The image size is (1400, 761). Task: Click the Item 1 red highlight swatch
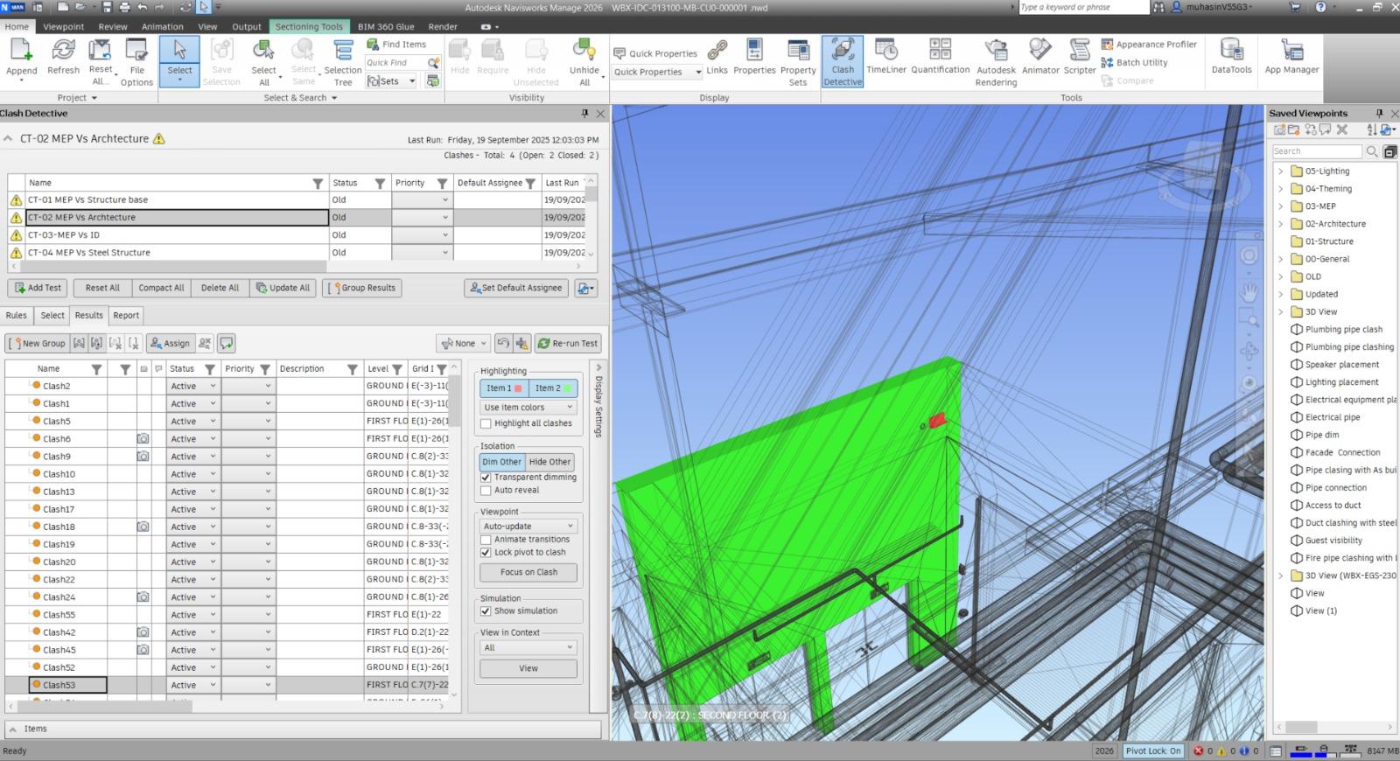[518, 388]
